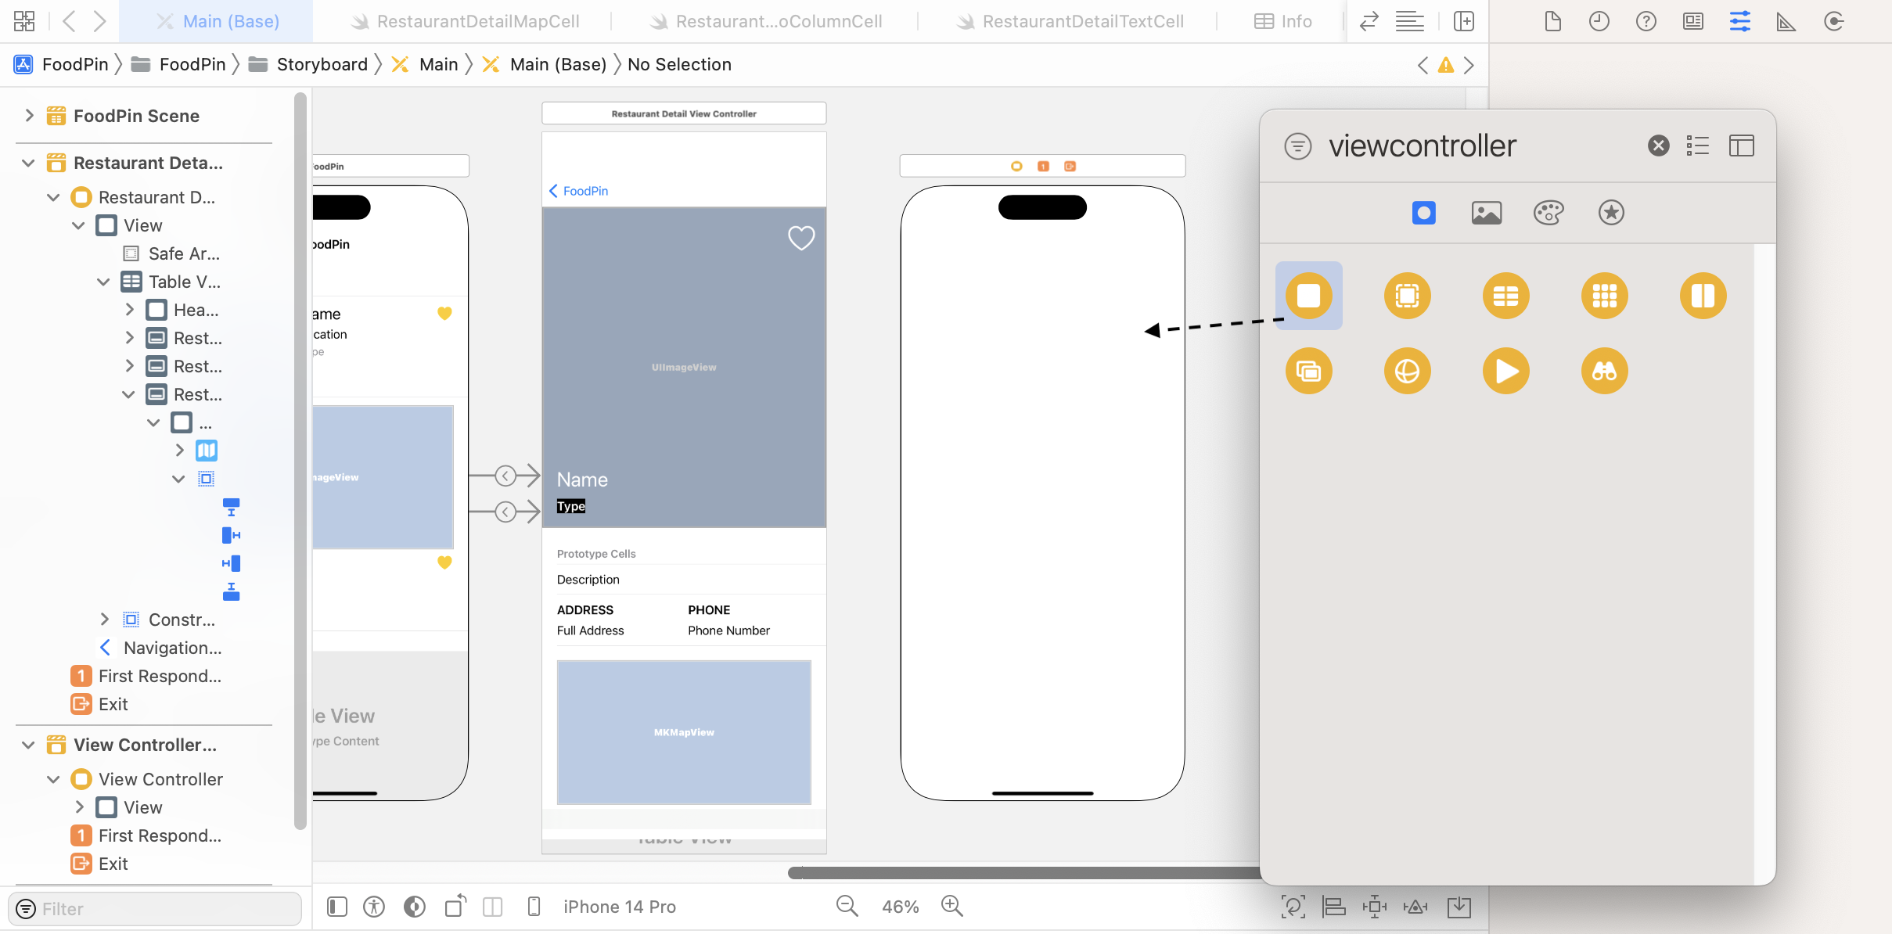Switch to the RestaurantDetailMapCell tab
Viewport: 1892px width, 934px height.
[477, 21]
